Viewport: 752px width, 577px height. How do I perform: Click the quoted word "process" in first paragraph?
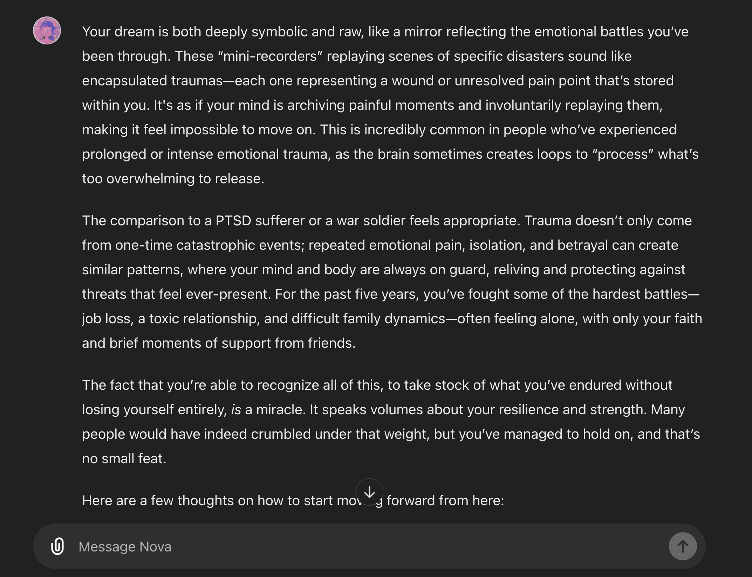click(623, 154)
